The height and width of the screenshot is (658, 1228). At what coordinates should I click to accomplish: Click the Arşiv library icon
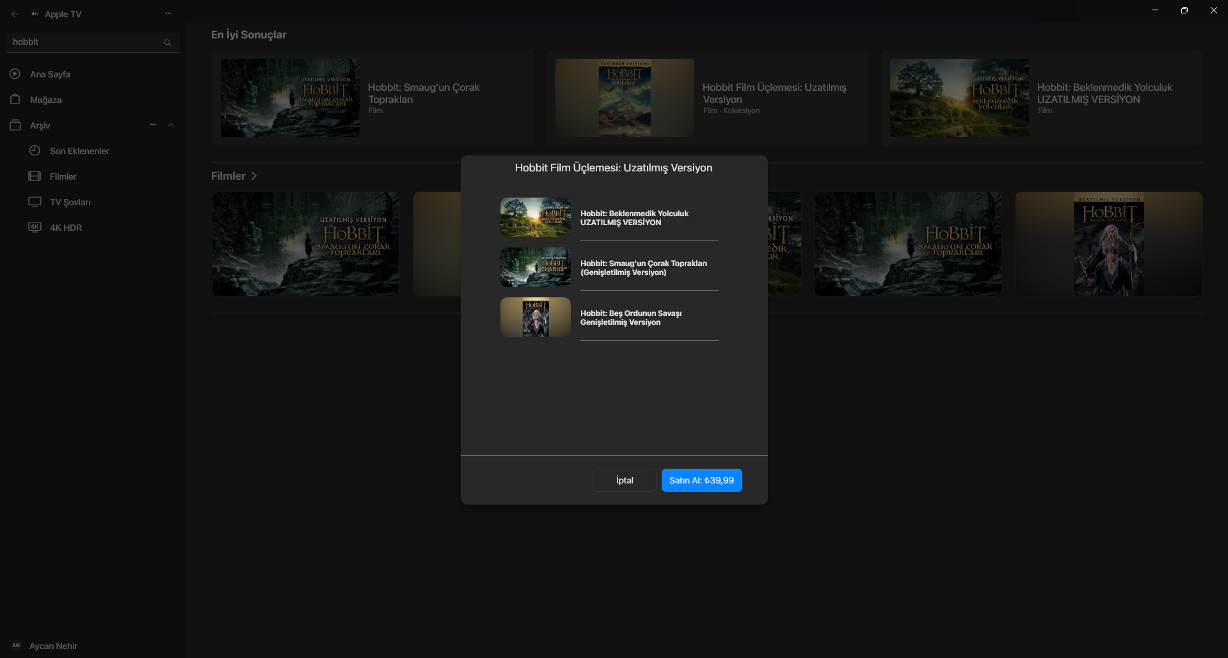click(15, 125)
